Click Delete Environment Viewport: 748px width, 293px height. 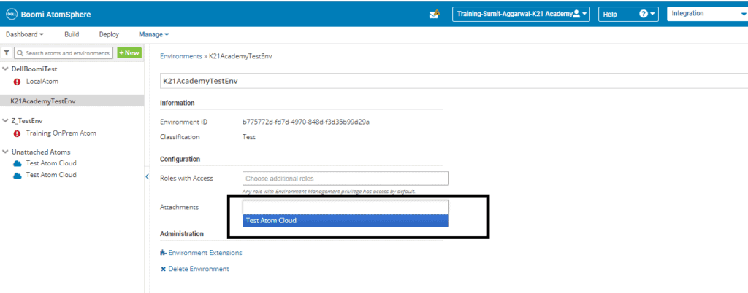tap(194, 269)
